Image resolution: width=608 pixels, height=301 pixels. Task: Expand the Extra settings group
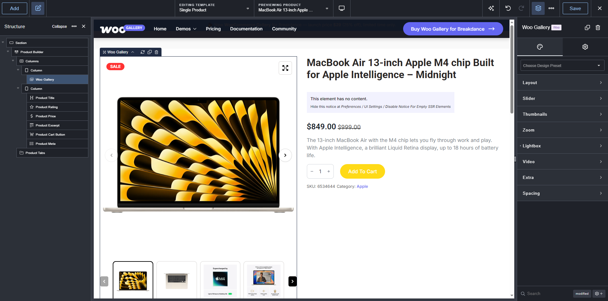pyautogui.click(x=562, y=177)
